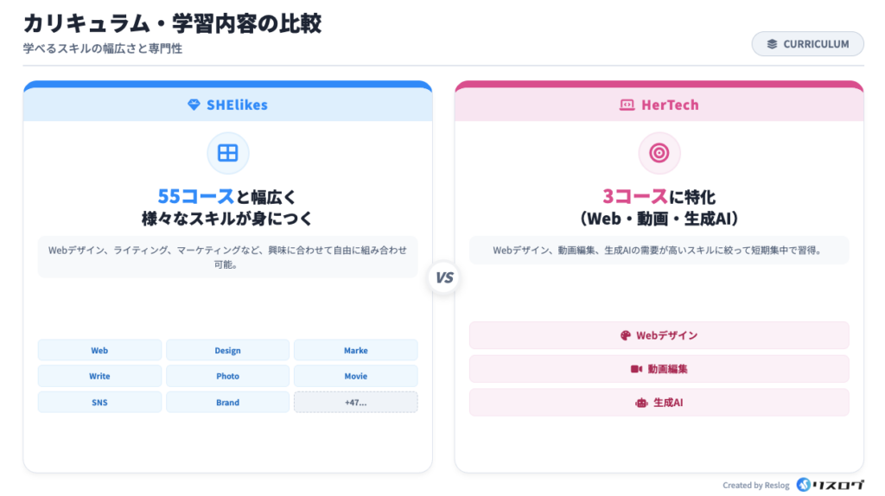Click the laptop icon beside HerTech
The image size is (885, 496).
click(x=627, y=105)
